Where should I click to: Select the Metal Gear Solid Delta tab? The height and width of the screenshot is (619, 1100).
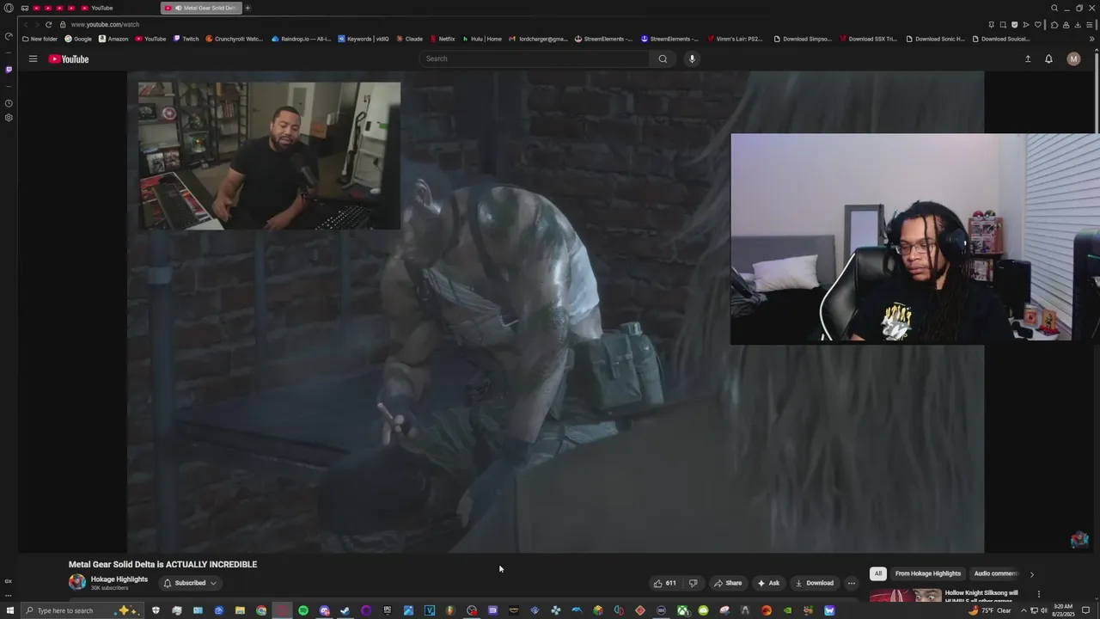click(x=201, y=8)
